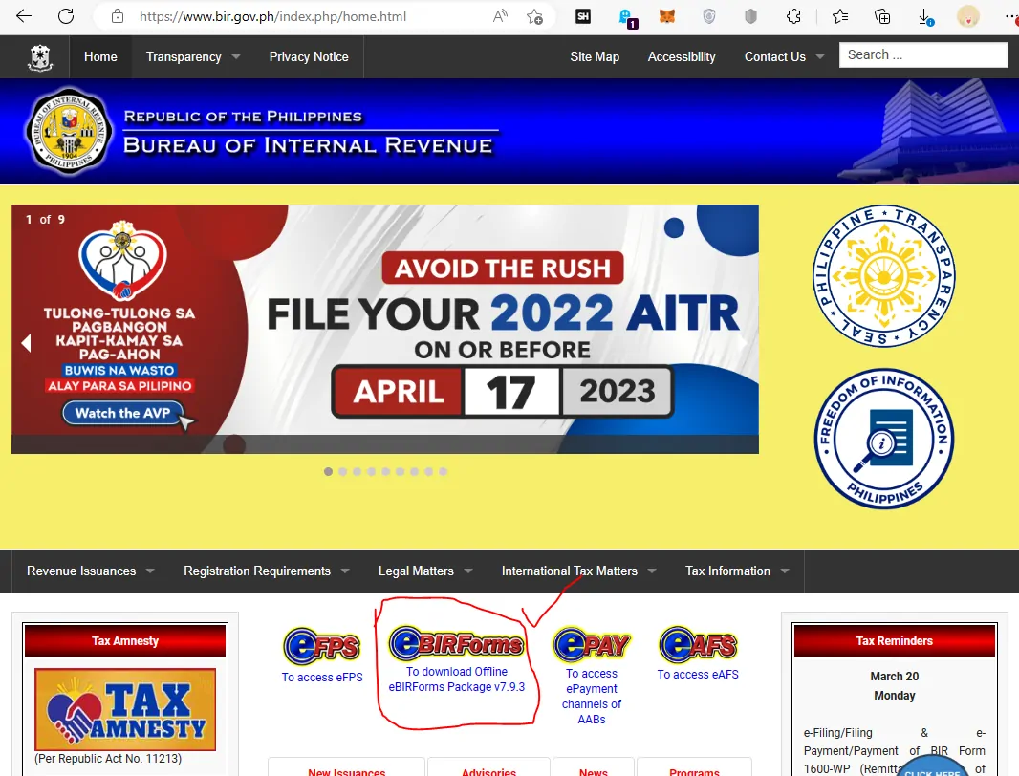Click the Read Aloud icon in the address bar
Screen dimensions: 1019x776
(x=500, y=16)
